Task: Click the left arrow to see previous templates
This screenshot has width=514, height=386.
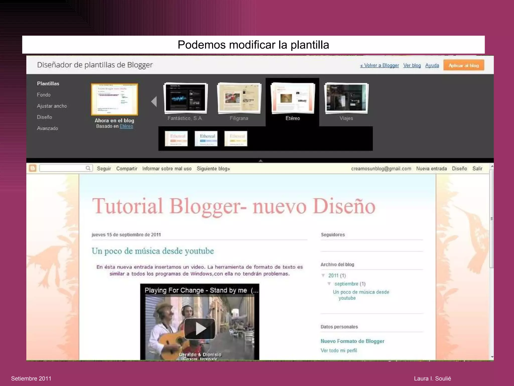Action: 154,102
